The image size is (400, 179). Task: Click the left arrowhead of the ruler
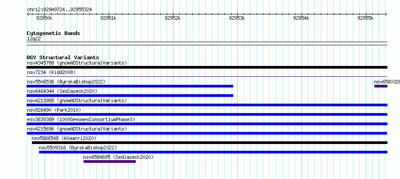(28, 14)
